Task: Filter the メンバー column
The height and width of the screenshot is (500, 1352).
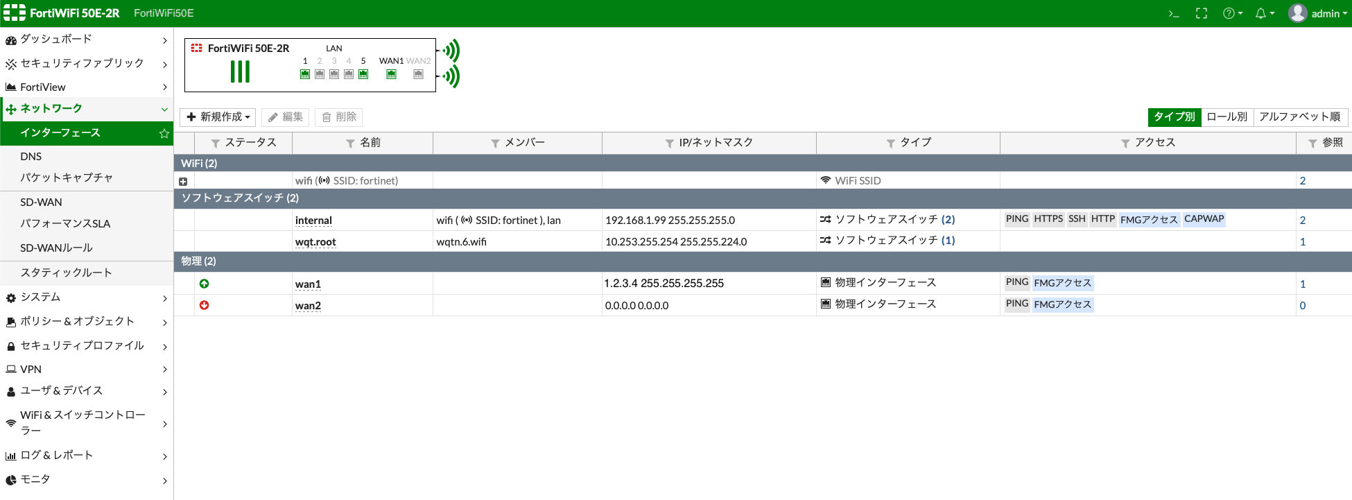Action: coord(495,144)
